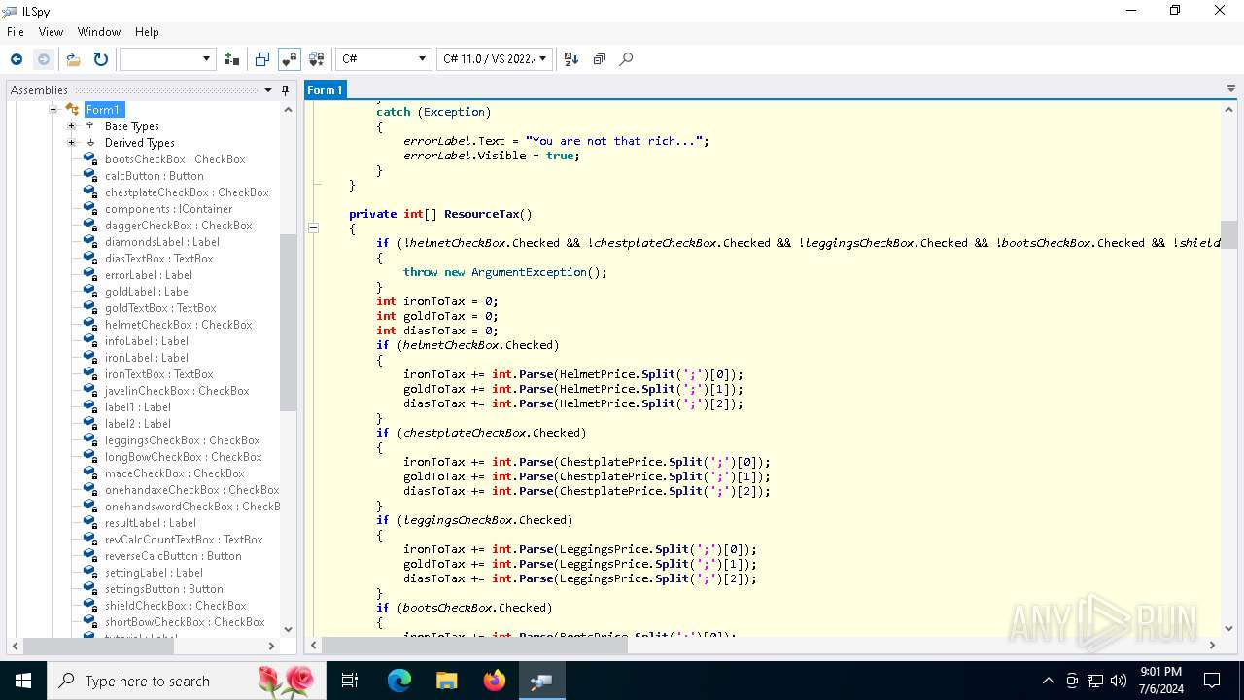Open the Assemblies pane options arrow

click(x=268, y=90)
